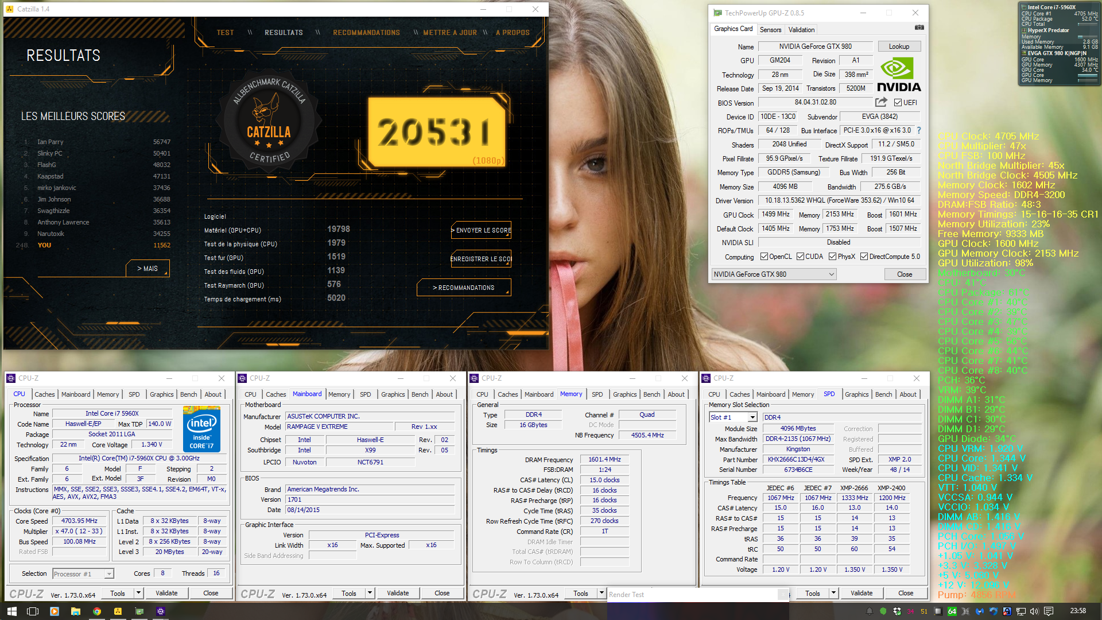Click the 20531 score panel
The height and width of the screenshot is (620, 1102).
click(436, 132)
